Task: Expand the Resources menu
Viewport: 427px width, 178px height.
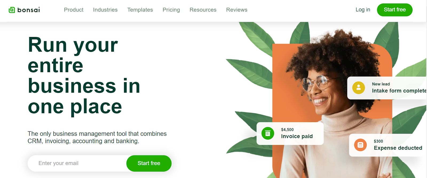Action: coord(203,10)
